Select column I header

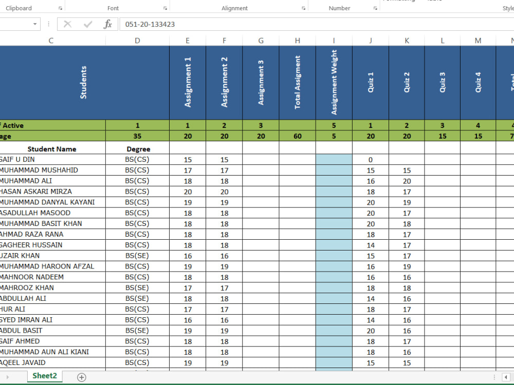[334, 41]
